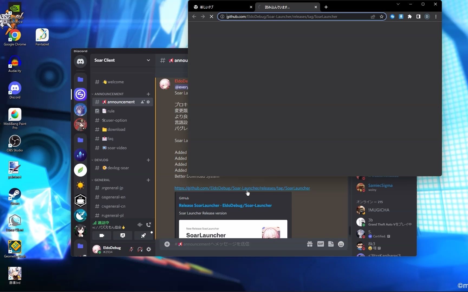Screen dimensions: 468x292
Task: Open the devlog-soar channel
Action: coord(122,168)
